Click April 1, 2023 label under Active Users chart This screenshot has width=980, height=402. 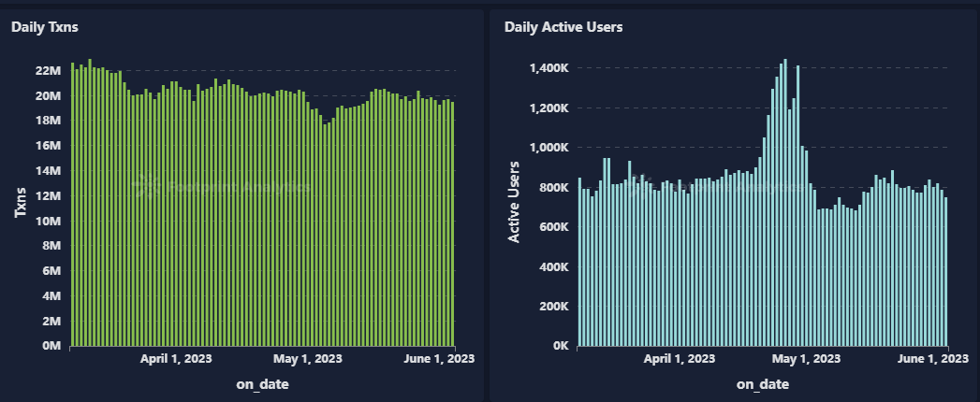tap(681, 359)
